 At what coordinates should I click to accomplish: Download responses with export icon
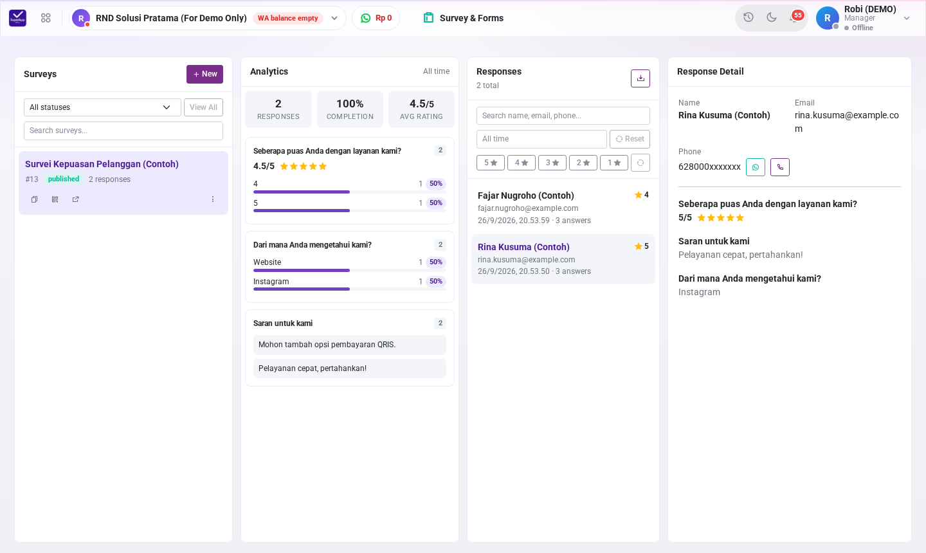pyautogui.click(x=640, y=78)
